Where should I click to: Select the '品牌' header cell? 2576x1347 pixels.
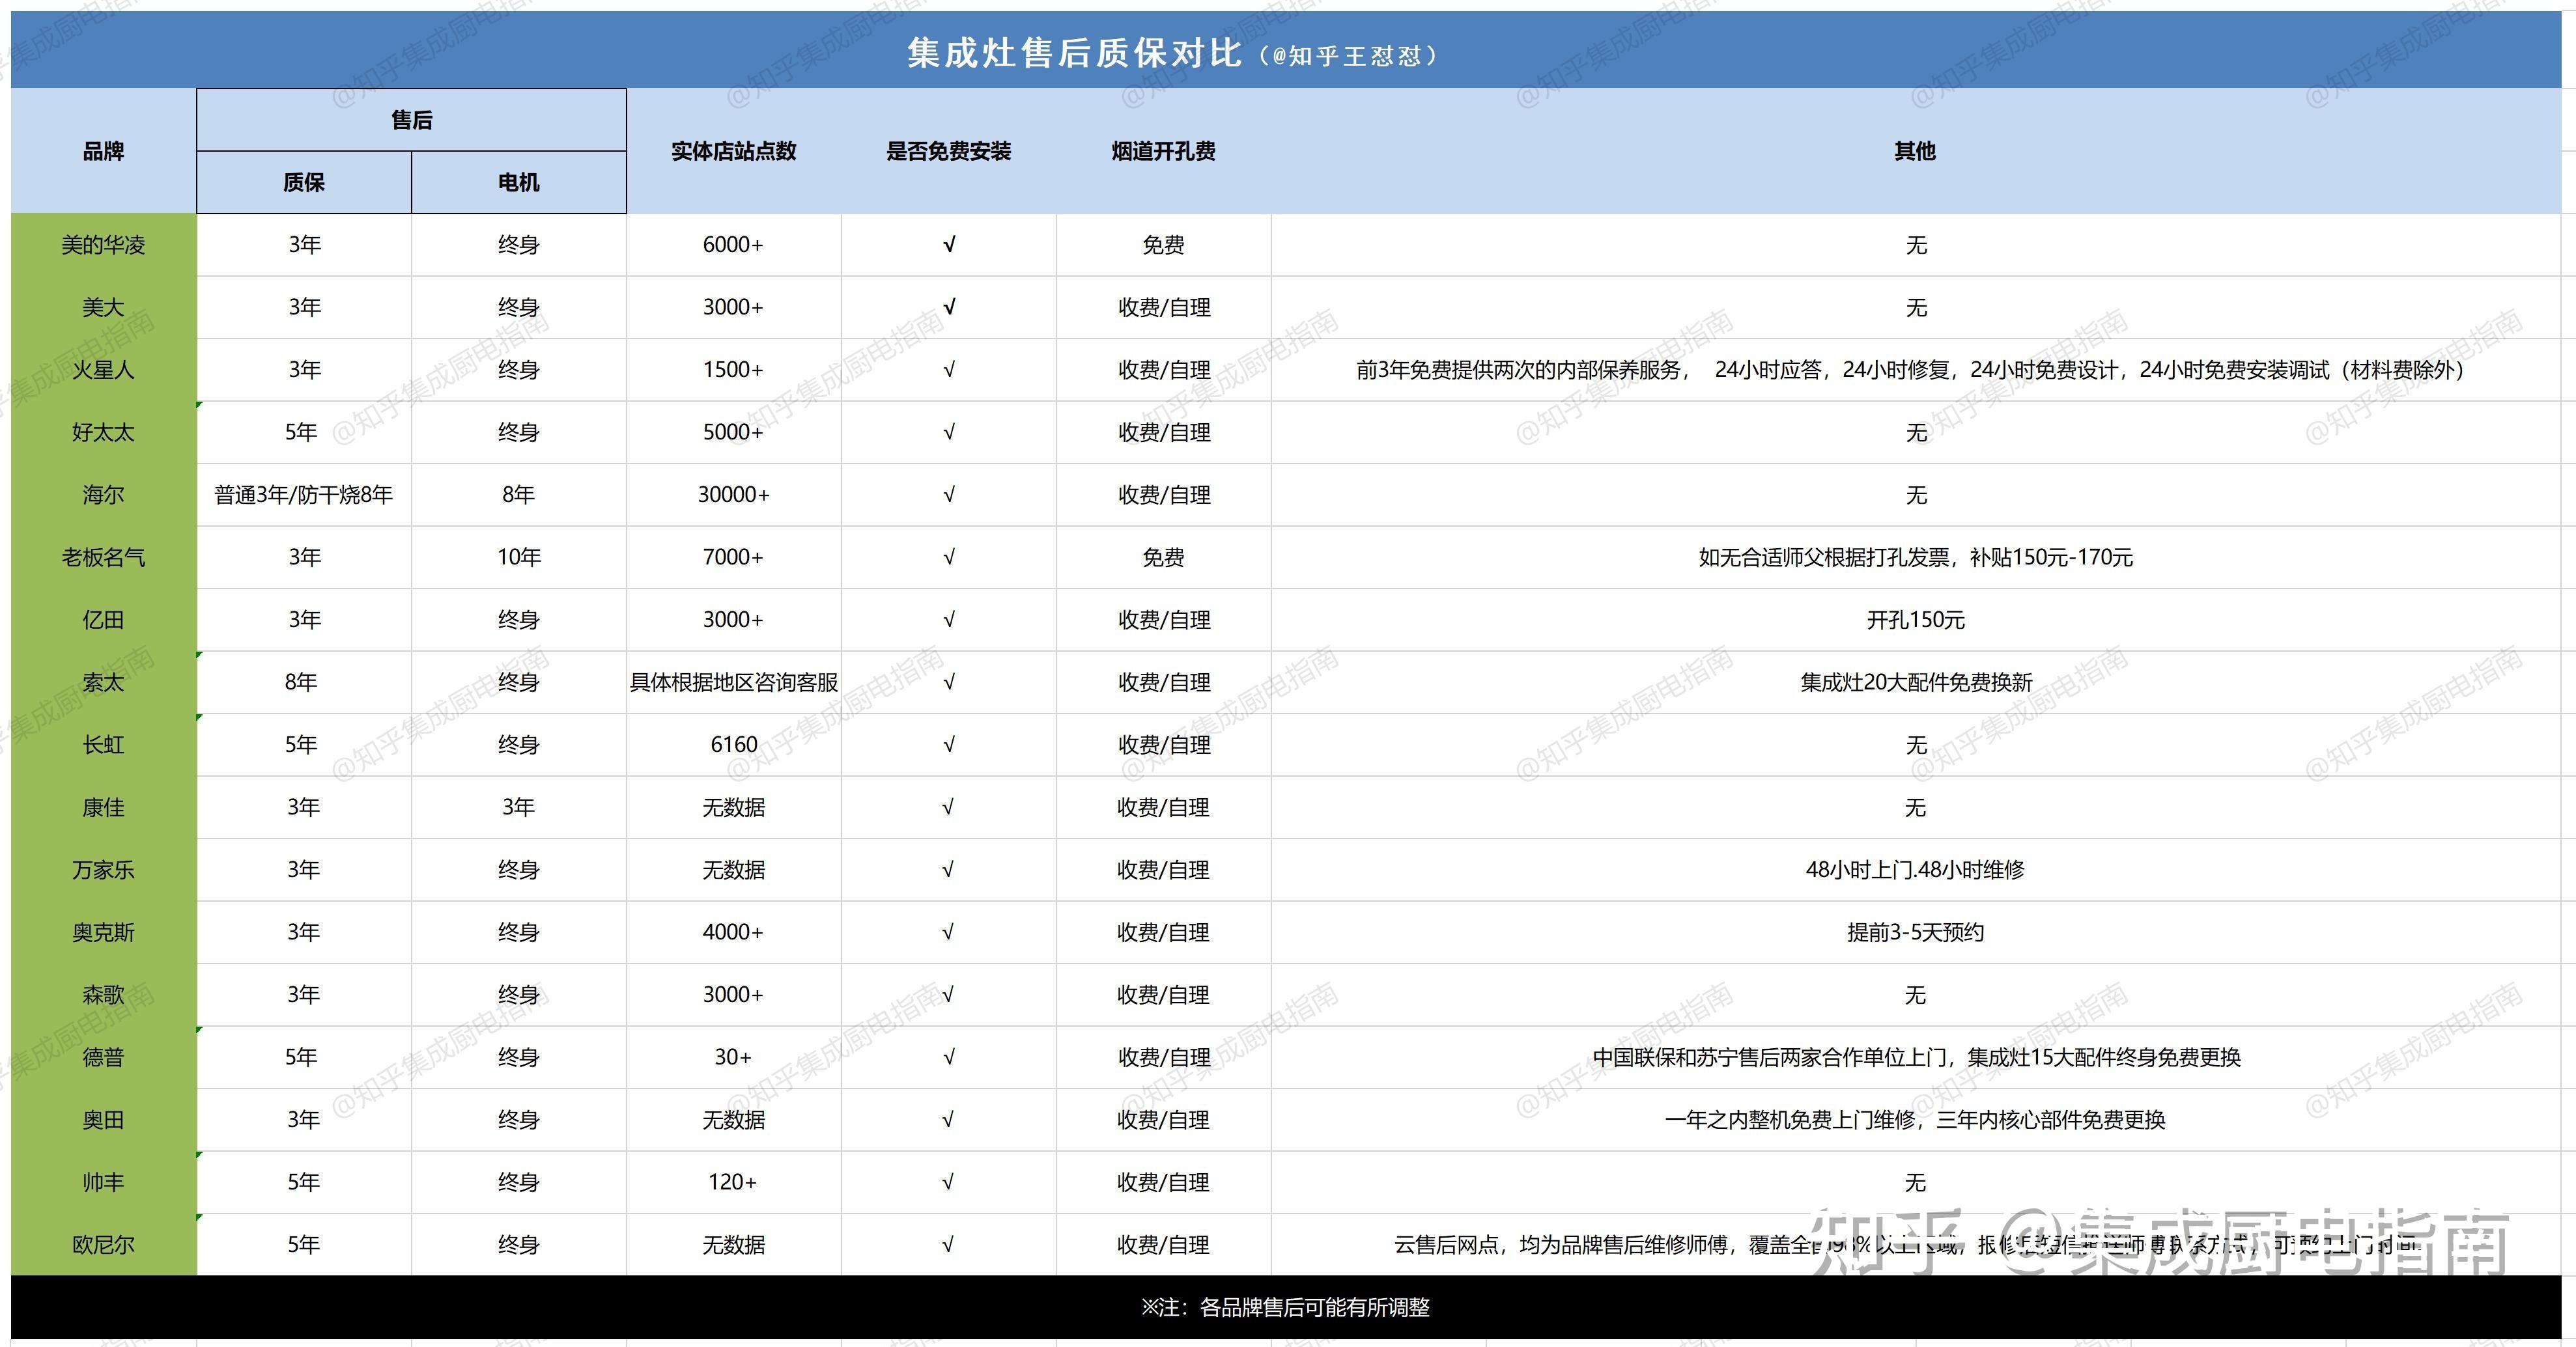click(x=103, y=151)
